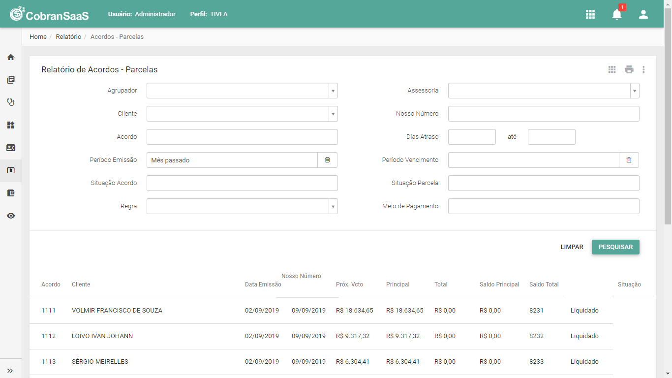Go to Relatório breadcrumb

coord(68,37)
